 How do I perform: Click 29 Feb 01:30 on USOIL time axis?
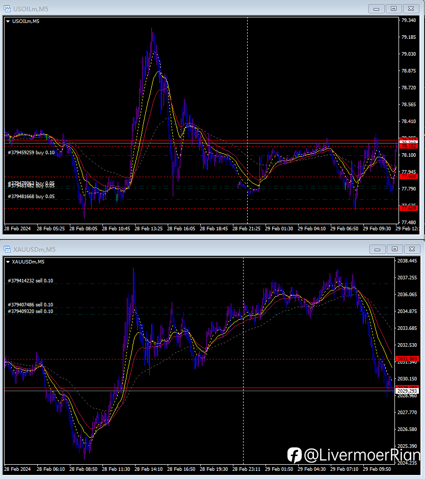279,228
